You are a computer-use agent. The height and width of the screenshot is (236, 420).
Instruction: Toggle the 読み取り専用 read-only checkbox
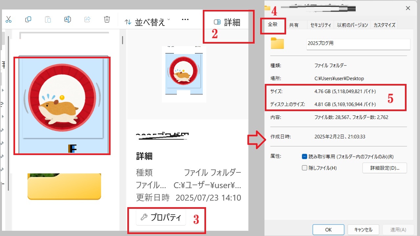point(304,157)
